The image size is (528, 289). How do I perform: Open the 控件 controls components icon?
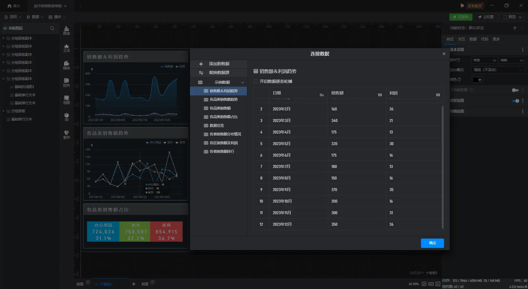(x=67, y=83)
